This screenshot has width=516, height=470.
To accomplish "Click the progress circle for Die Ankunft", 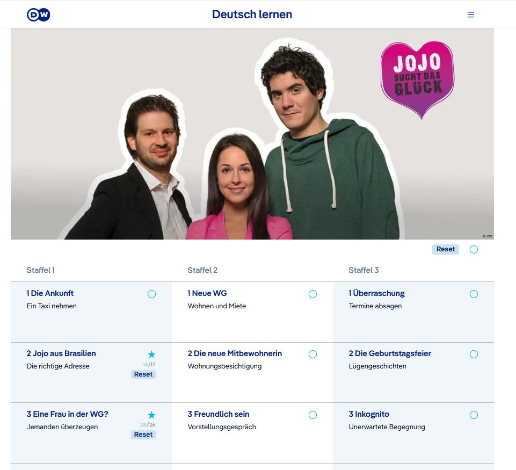I will pyautogui.click(x=151, y=294).
